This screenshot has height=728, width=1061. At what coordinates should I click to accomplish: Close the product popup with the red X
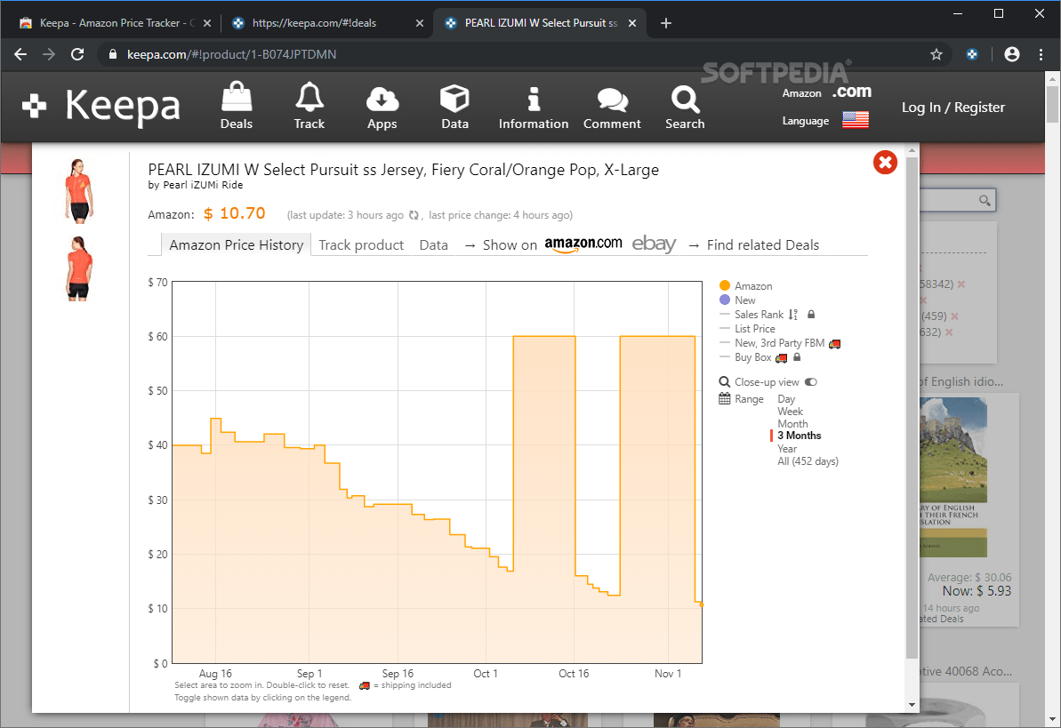click(x=885, y=163)
